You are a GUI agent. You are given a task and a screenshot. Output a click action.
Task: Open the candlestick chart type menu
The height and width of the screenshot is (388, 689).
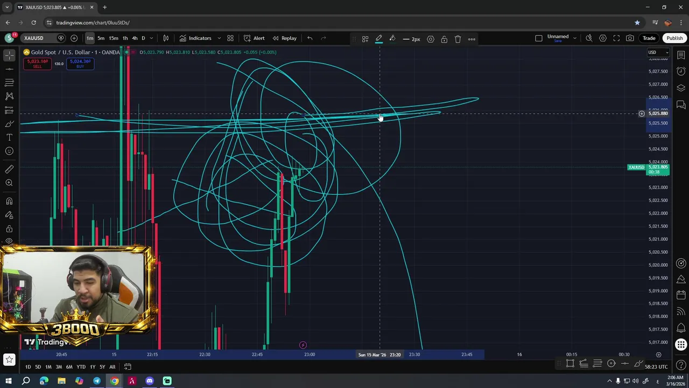point(166,38)
